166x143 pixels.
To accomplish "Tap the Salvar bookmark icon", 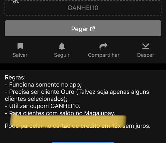I will click(20, 46).
